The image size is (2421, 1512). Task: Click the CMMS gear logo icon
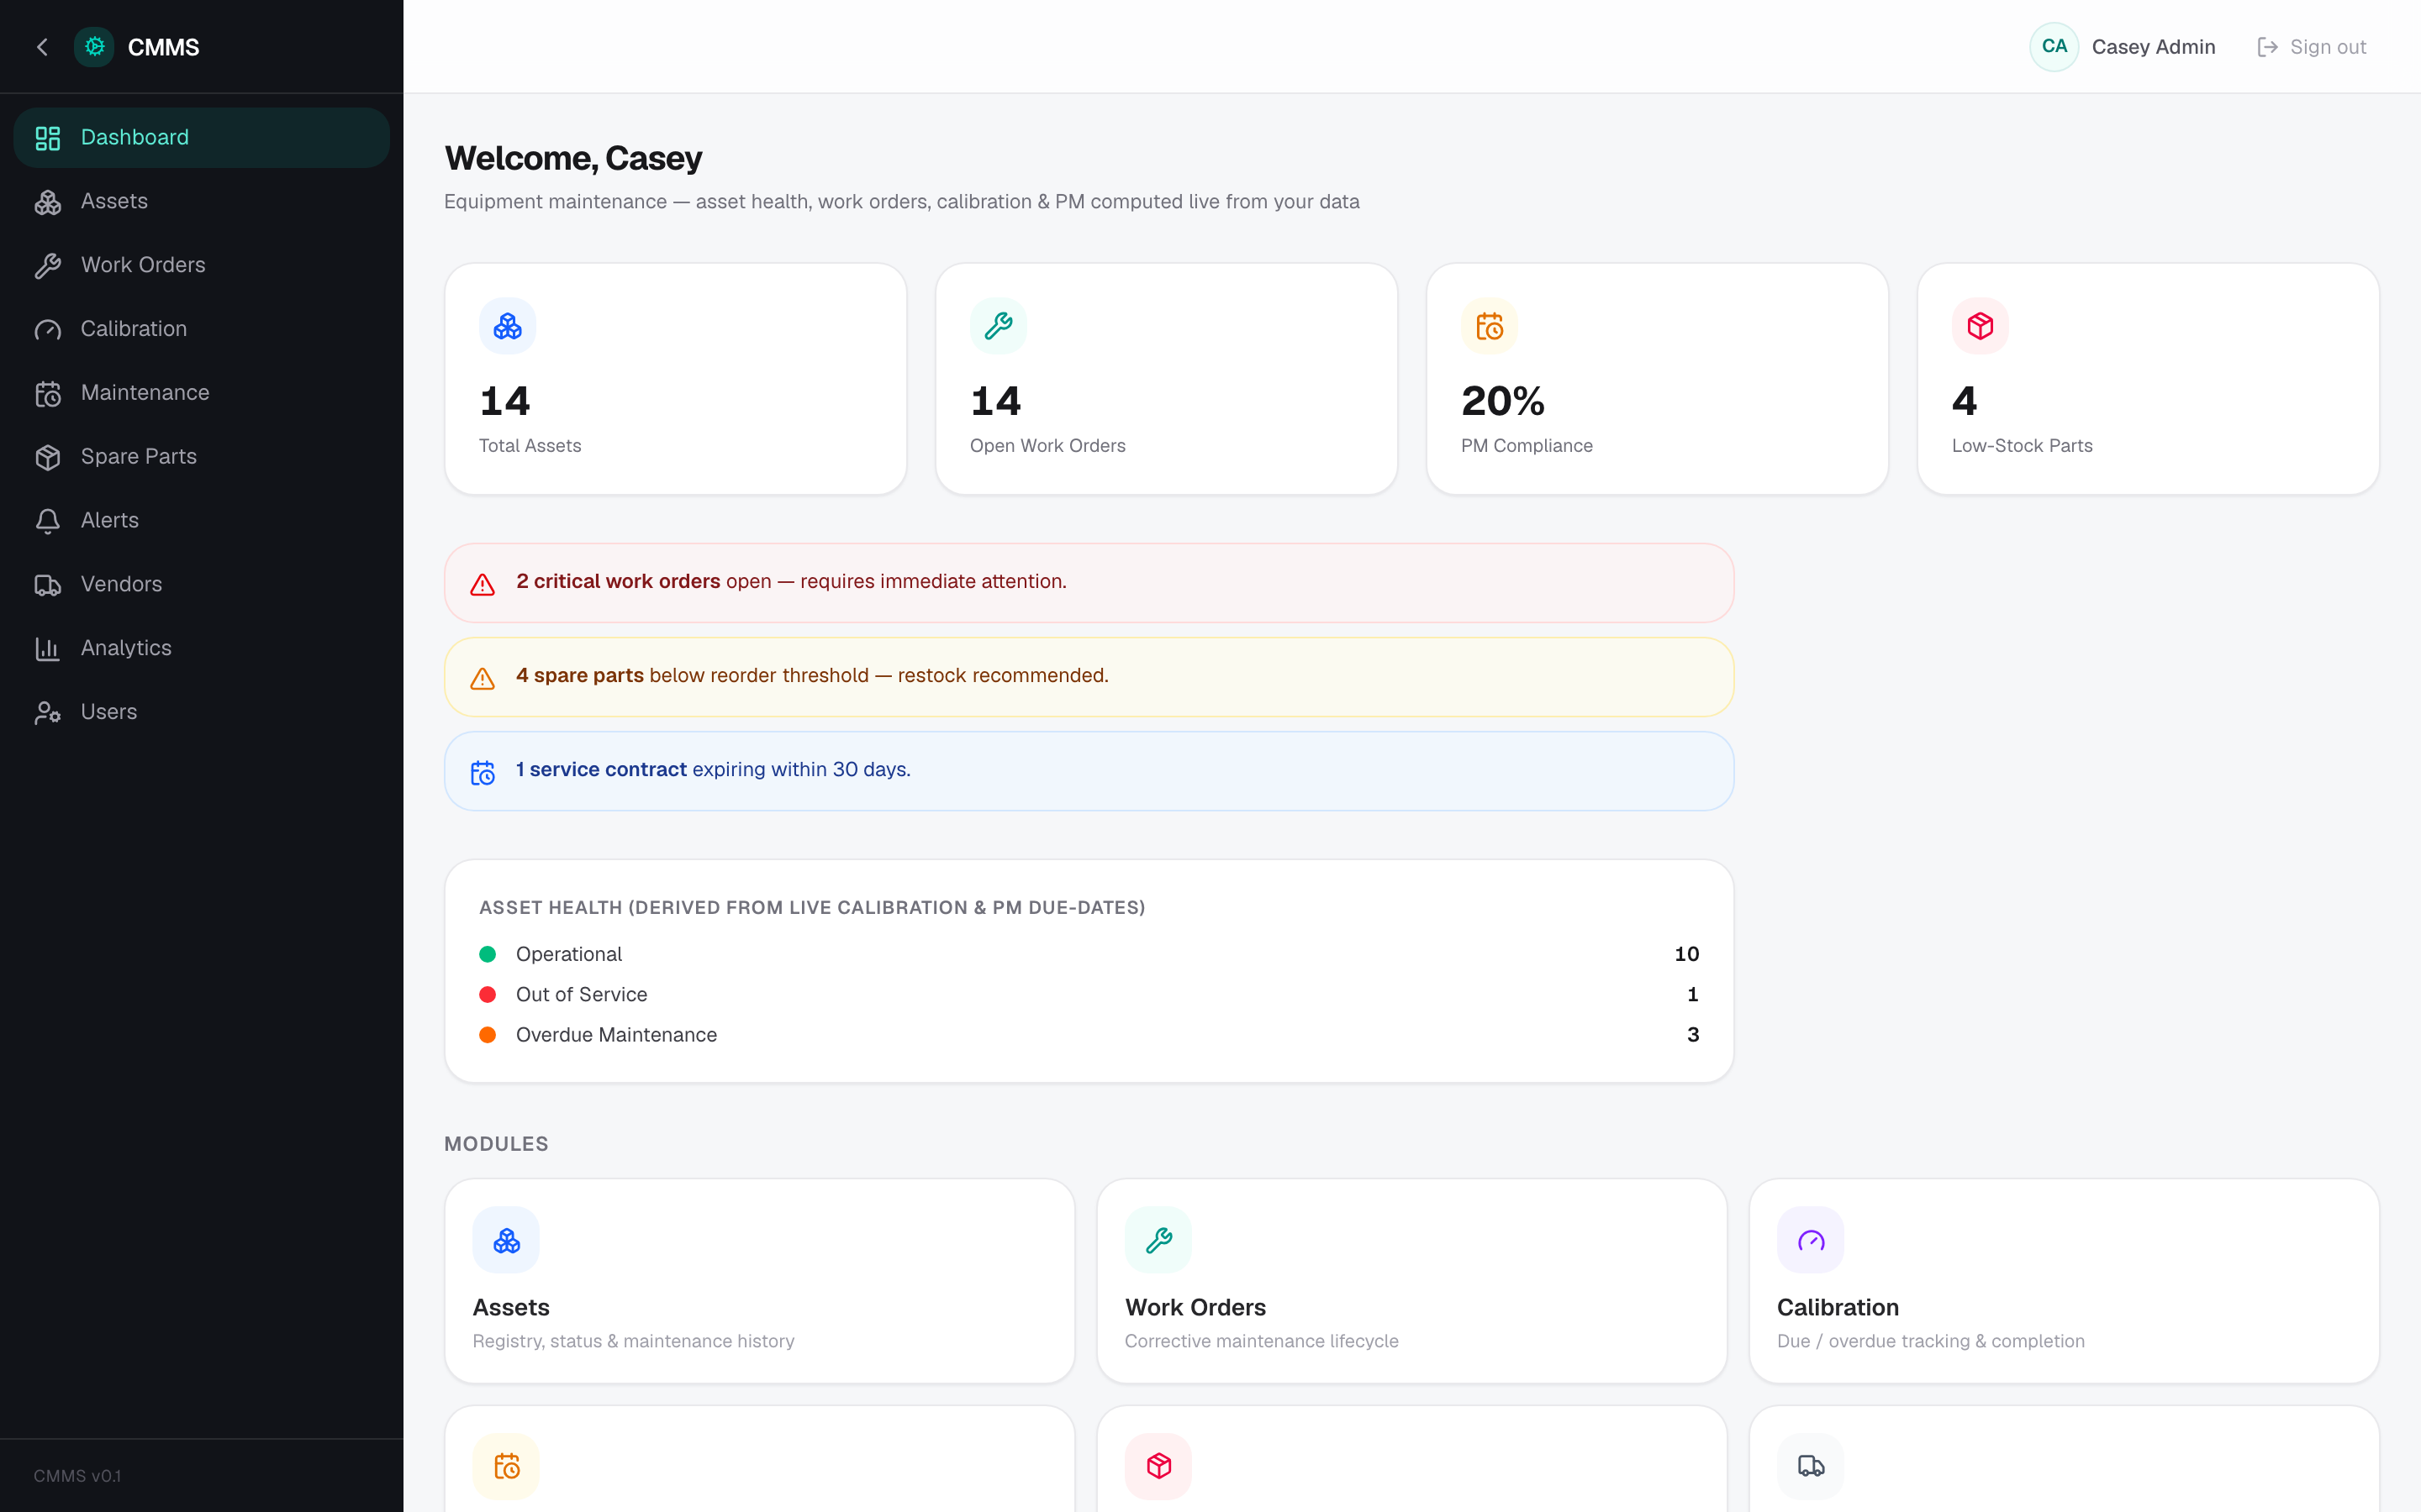(x=94, y=47)
